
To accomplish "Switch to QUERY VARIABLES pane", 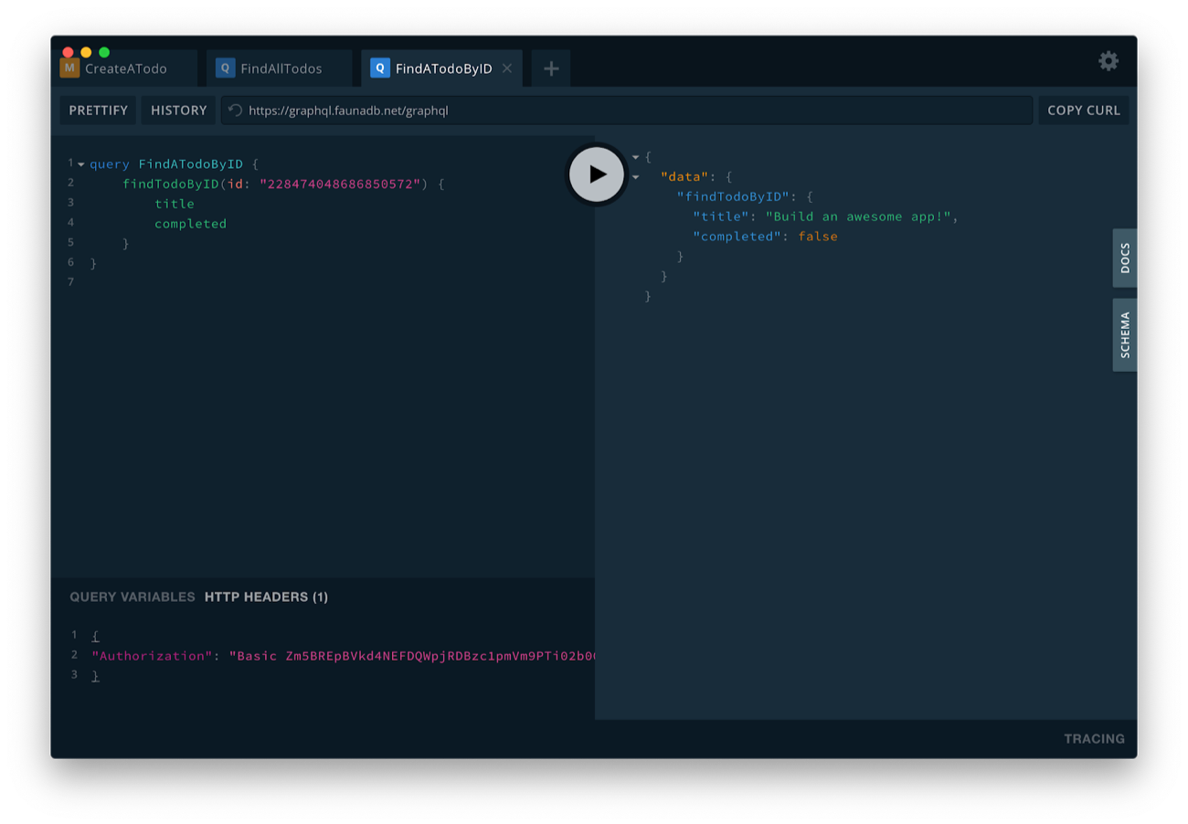I will [133, 597].
